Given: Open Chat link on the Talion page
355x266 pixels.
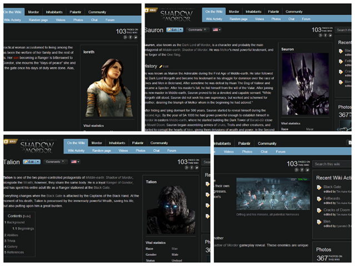Looking at the screenshot, I should (156, 151).
